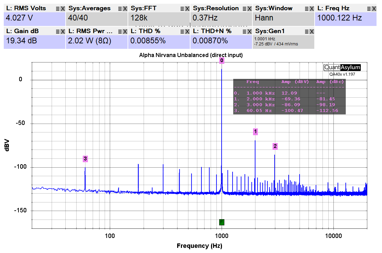Click the 12.09 dBV amplitude value
Screen dimensions: 382x253
[x=289, y=93]
